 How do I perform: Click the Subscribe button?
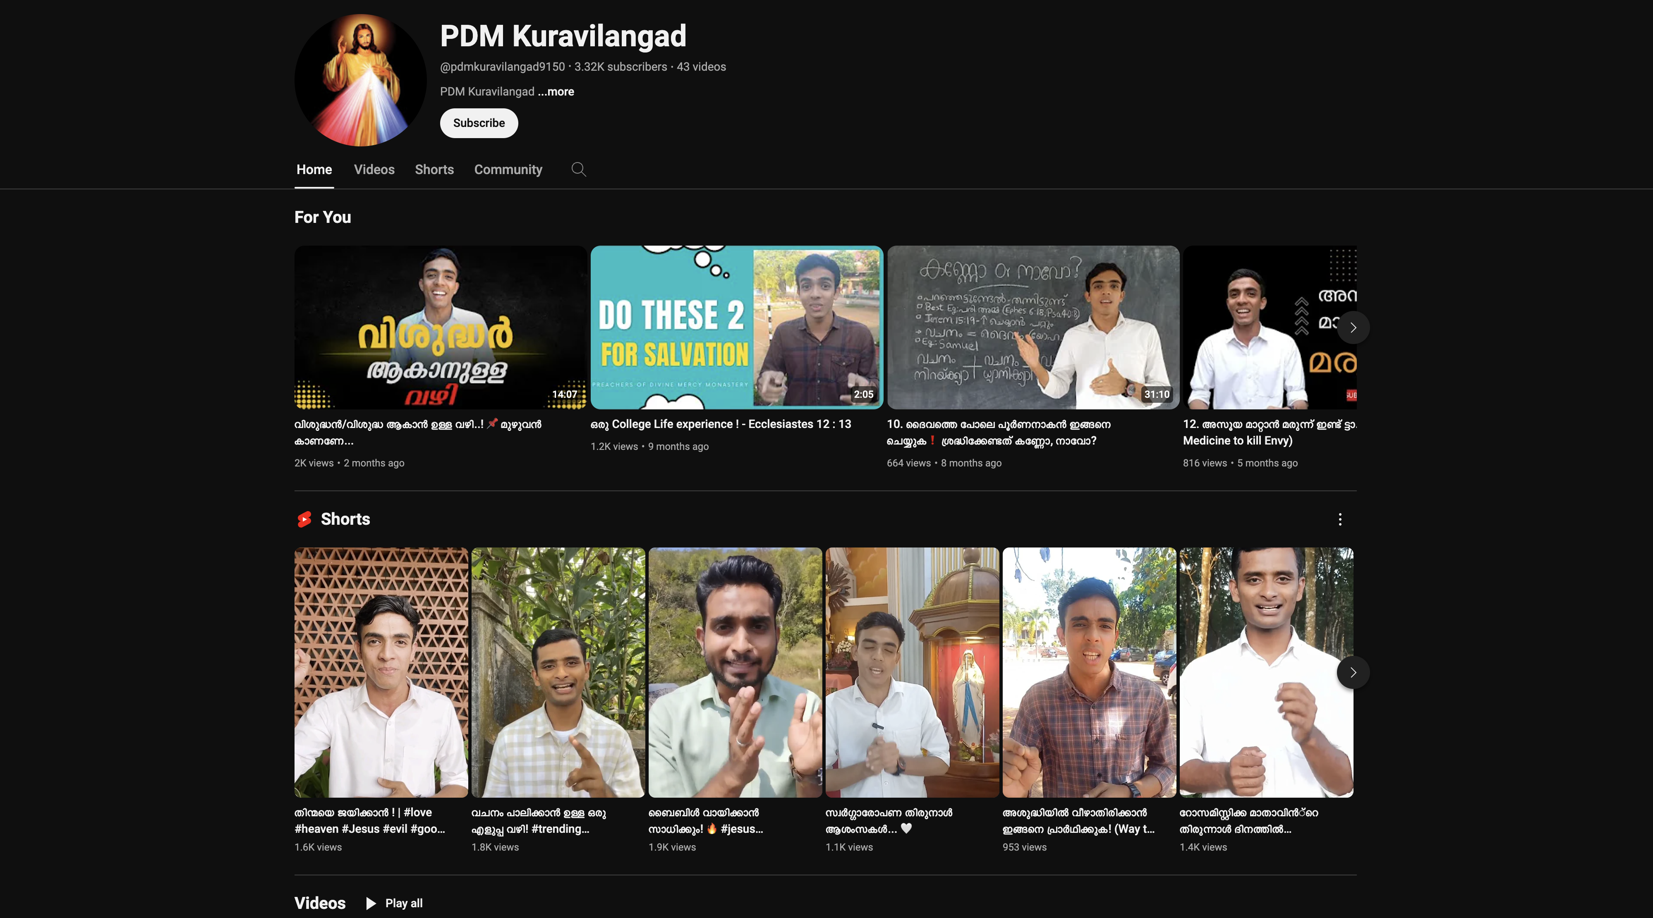[478, 122]
